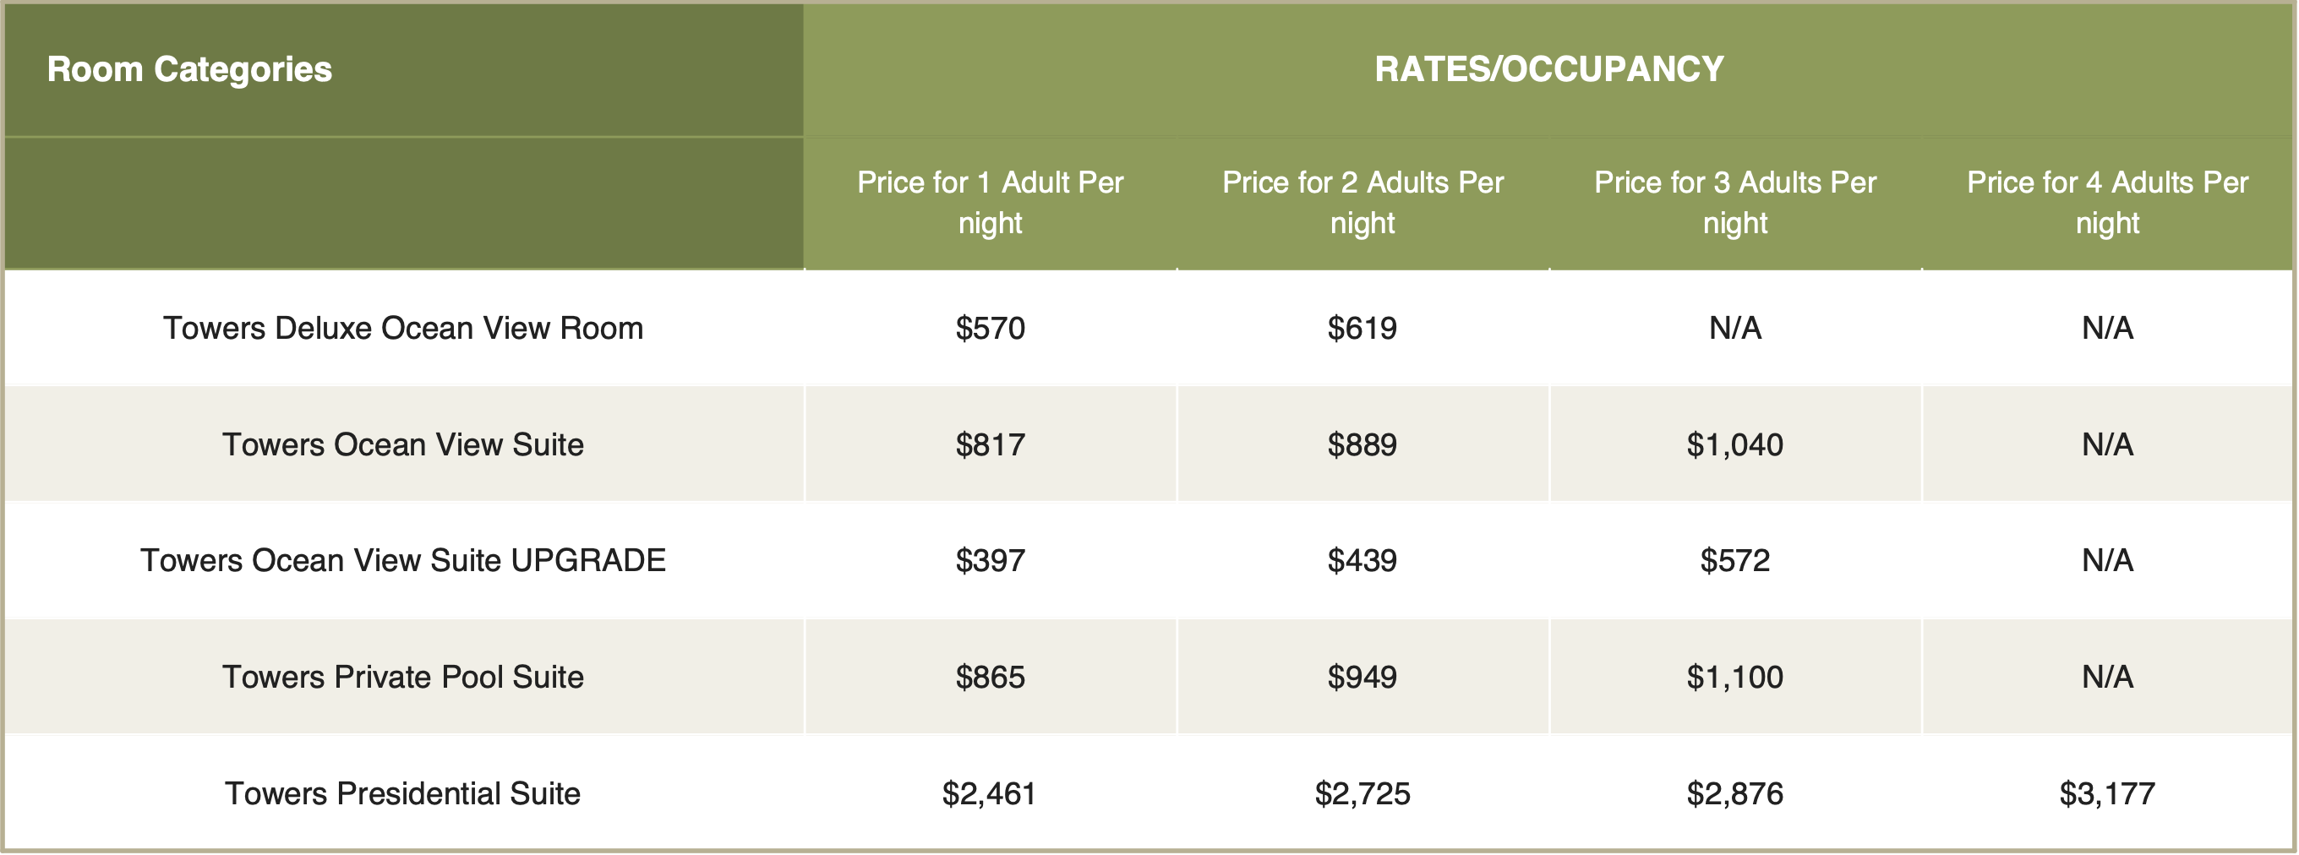
Task: Select the $2,461 price cell
Action: pyautogui.click(x=990, y=793)
